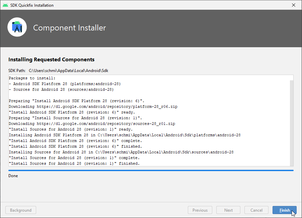Click the 'Installing Requested Components' heading

pyautogui.click(x=52, y=60)
